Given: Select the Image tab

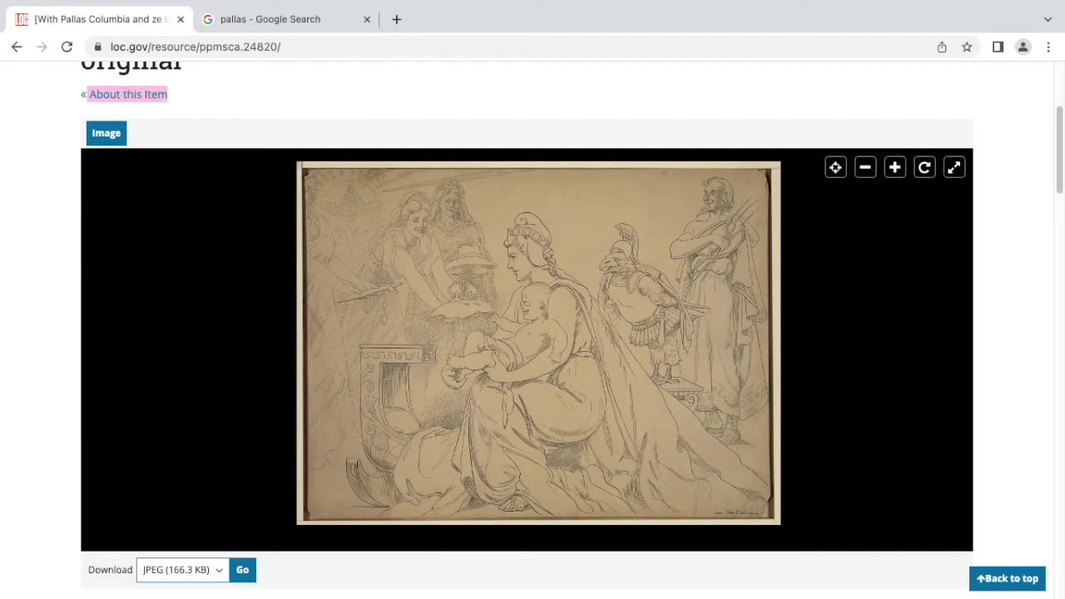Looking at the screenshot, I should [x=106, y=133].
